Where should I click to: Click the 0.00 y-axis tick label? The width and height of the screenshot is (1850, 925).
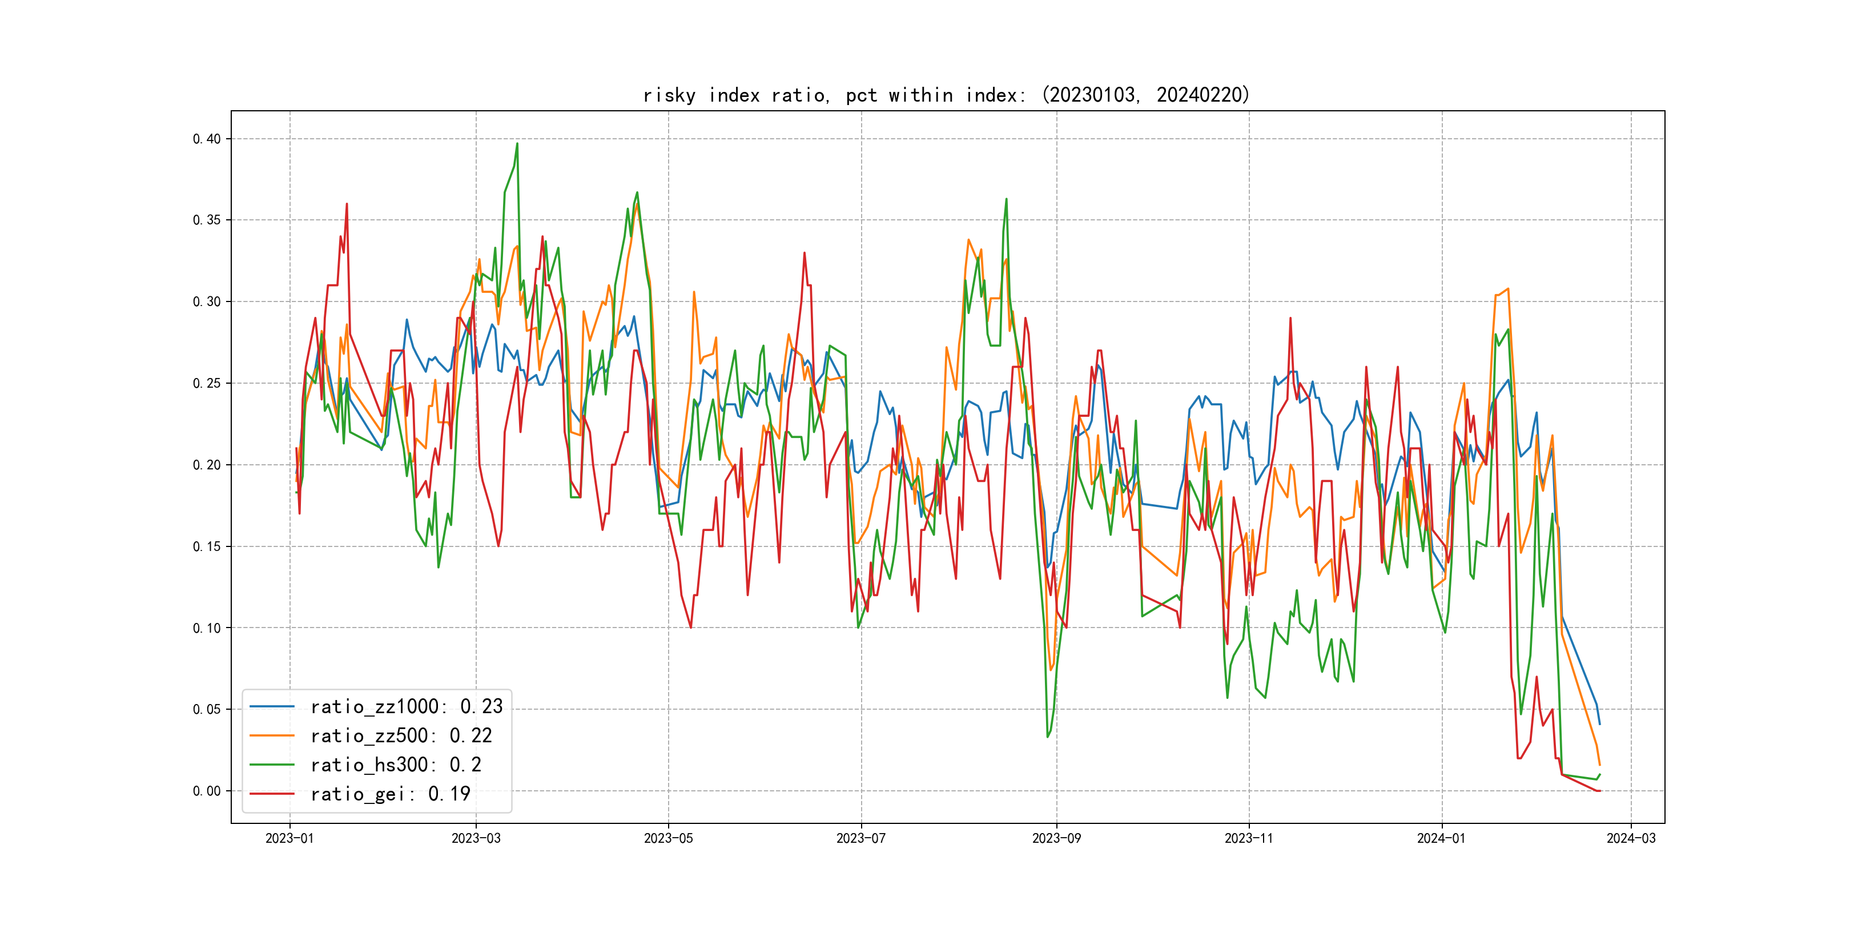[207, 791]
